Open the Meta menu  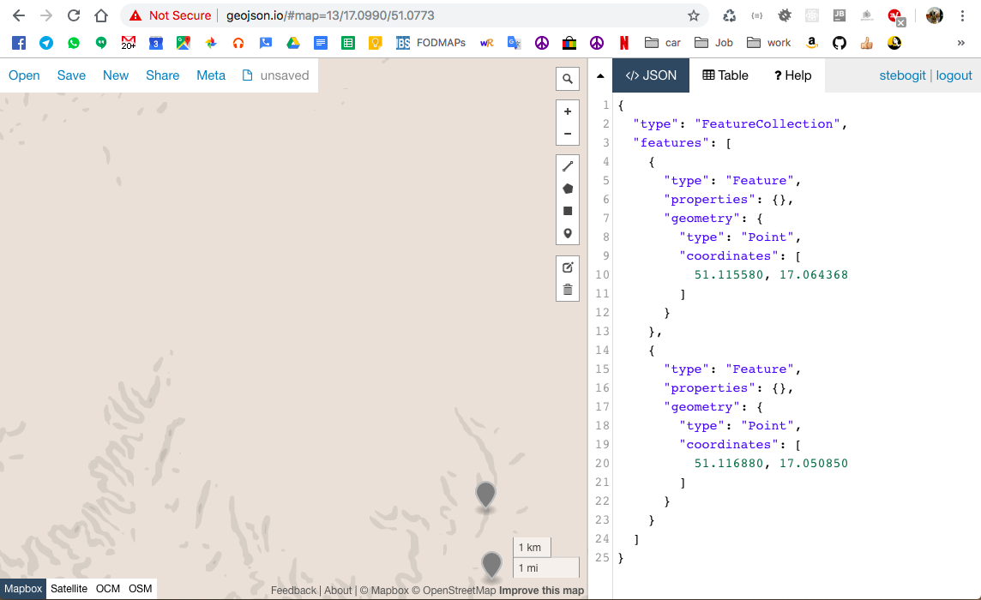pos(211,75)
